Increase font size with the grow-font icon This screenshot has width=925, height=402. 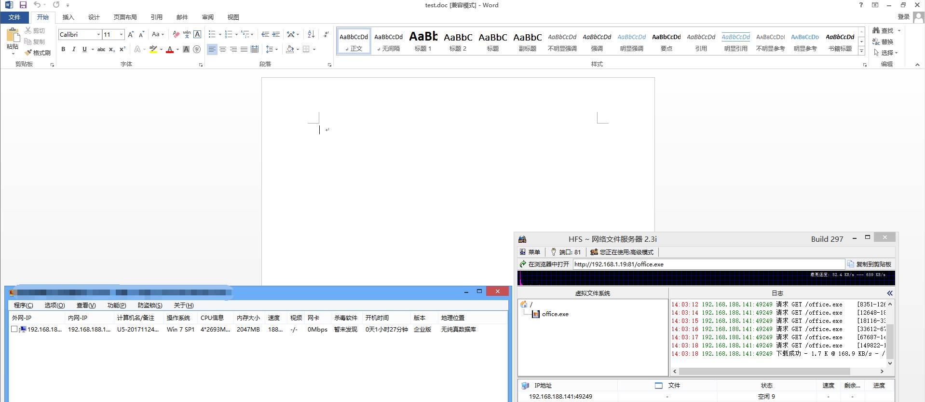tap(131, 34)
